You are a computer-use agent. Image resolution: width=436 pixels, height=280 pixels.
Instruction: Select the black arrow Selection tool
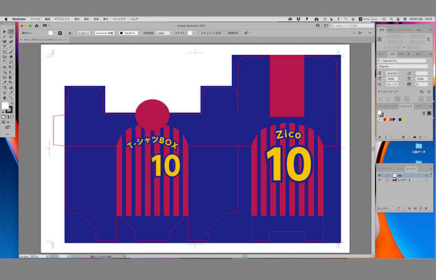4,31
